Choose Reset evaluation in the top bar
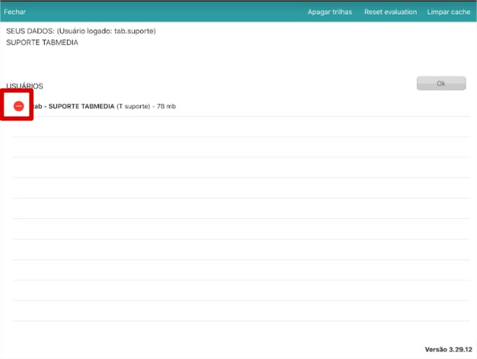Viewport: 477px width, 359px height. 390,12
